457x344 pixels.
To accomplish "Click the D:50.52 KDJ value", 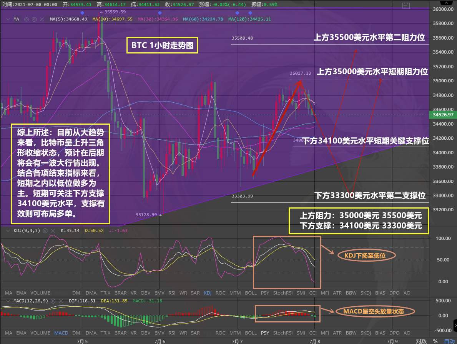I will (x=94, y=230).
